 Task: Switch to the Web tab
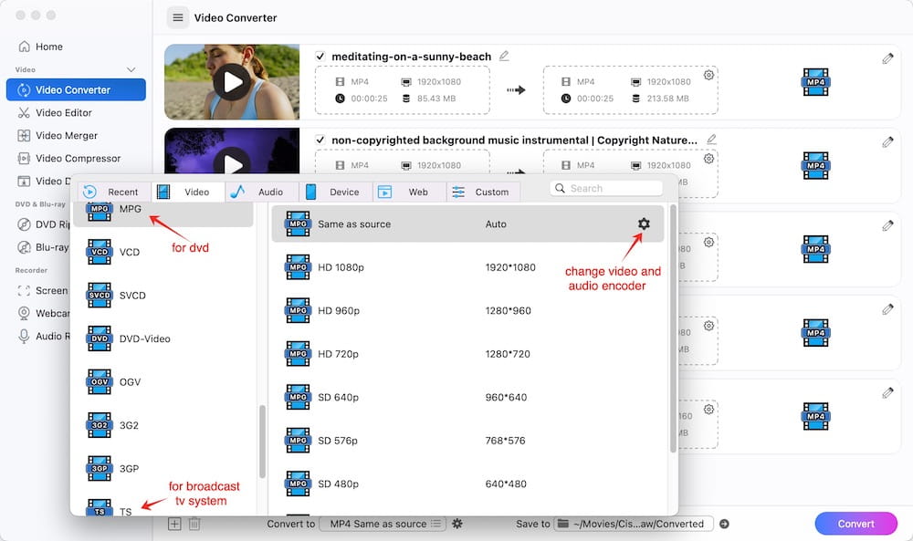pos(409,192)
